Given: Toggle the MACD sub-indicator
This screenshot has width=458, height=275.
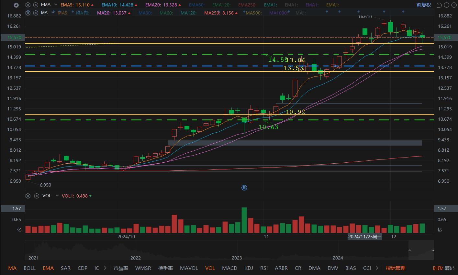Looking at the screenshot, I should tap(229, 268).
